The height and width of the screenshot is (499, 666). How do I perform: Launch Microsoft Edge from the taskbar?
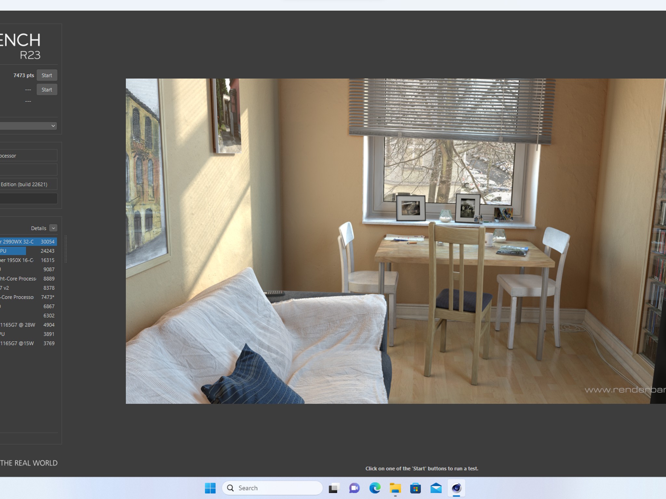click(x=375, y=488)
